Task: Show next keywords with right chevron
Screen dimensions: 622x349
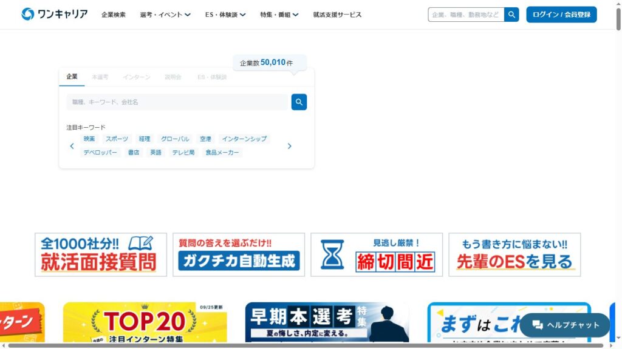Action: 289,146
